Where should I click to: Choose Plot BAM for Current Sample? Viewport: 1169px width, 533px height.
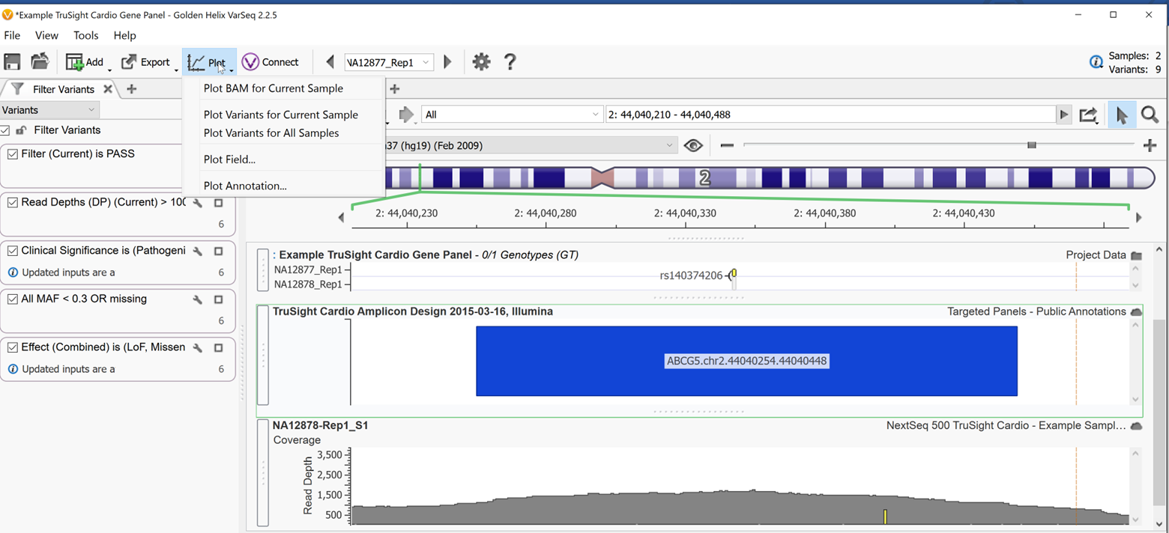[x=273, y=88]
